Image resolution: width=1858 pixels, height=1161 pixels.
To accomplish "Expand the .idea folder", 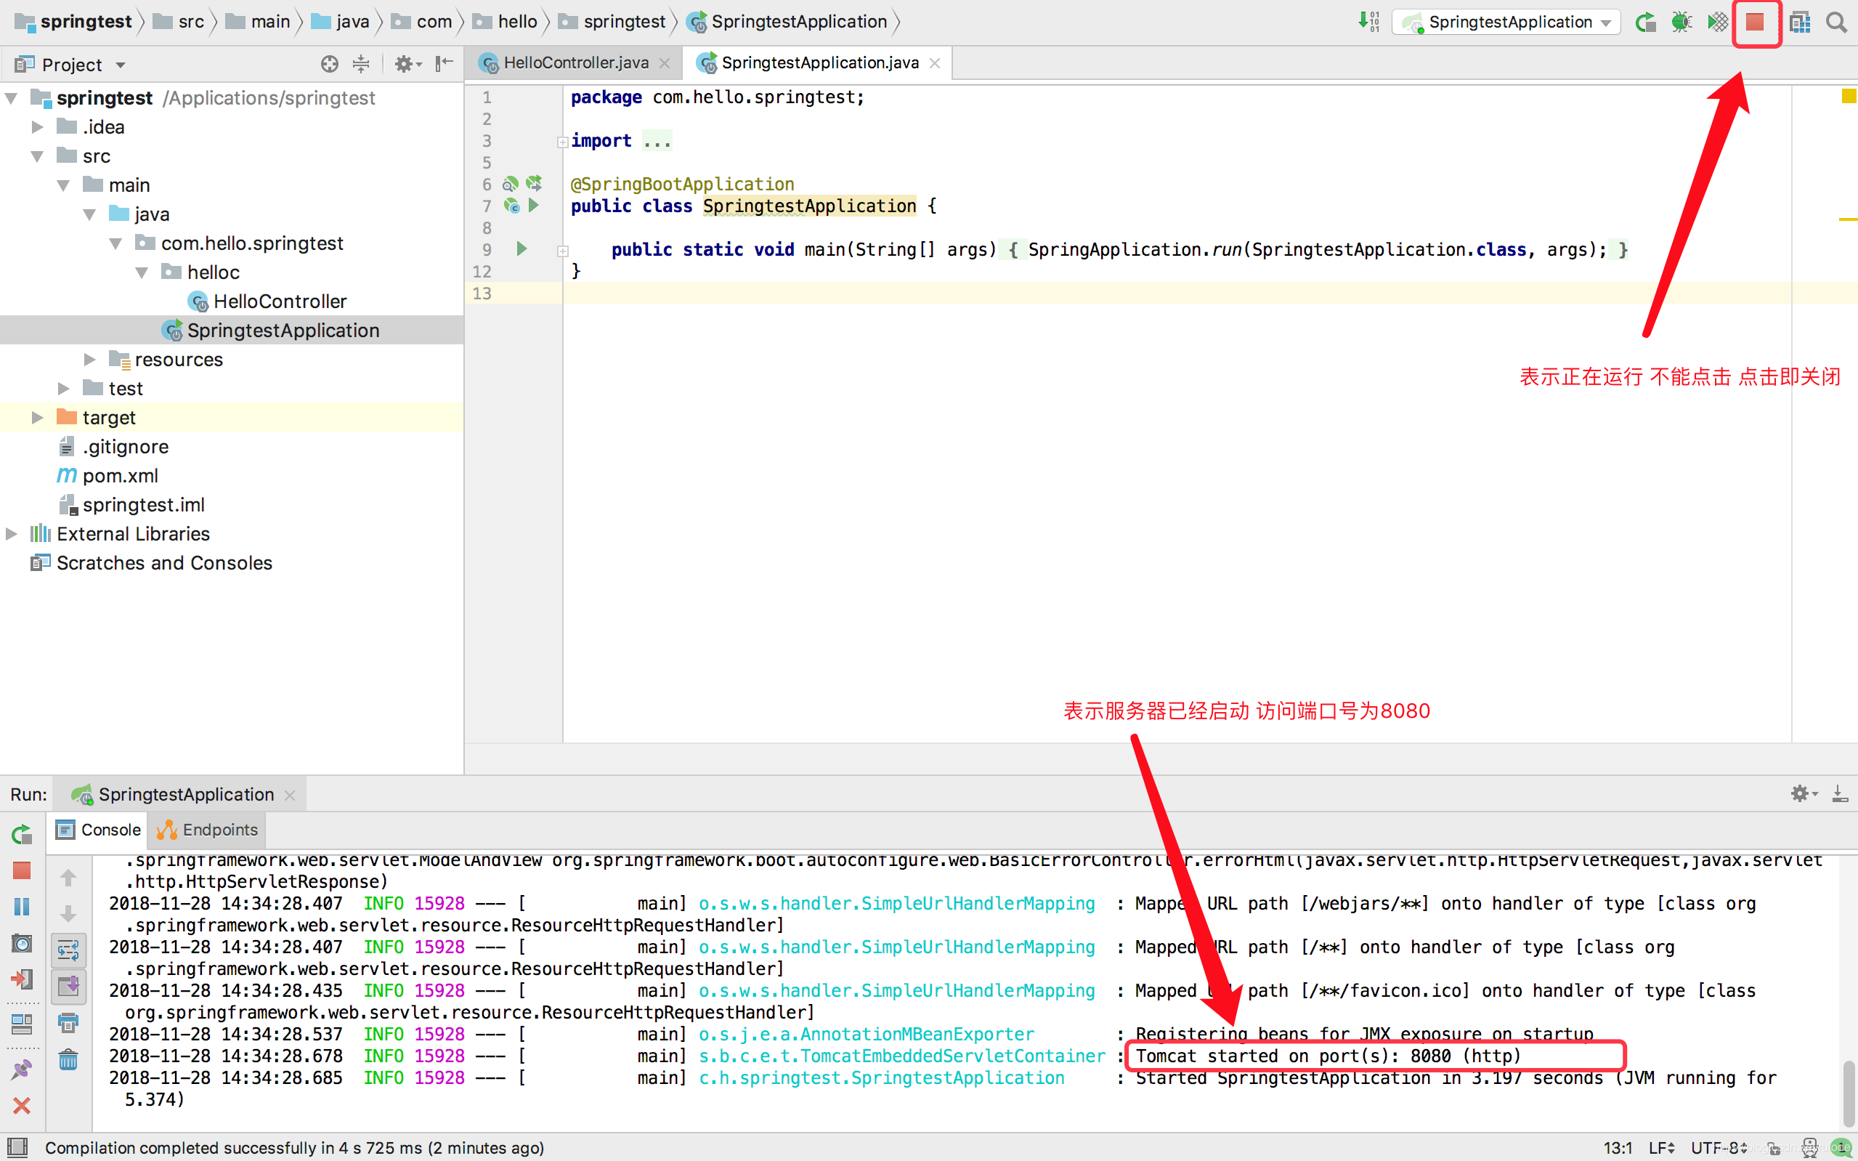I will coord(37,127).
